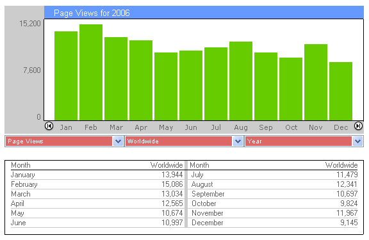Click the value 13,944 for January

pos(172,175)
